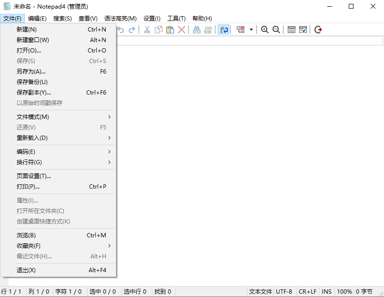Select 打开(O)... menu entry
The image size is (384, 297).
(58, 51)
